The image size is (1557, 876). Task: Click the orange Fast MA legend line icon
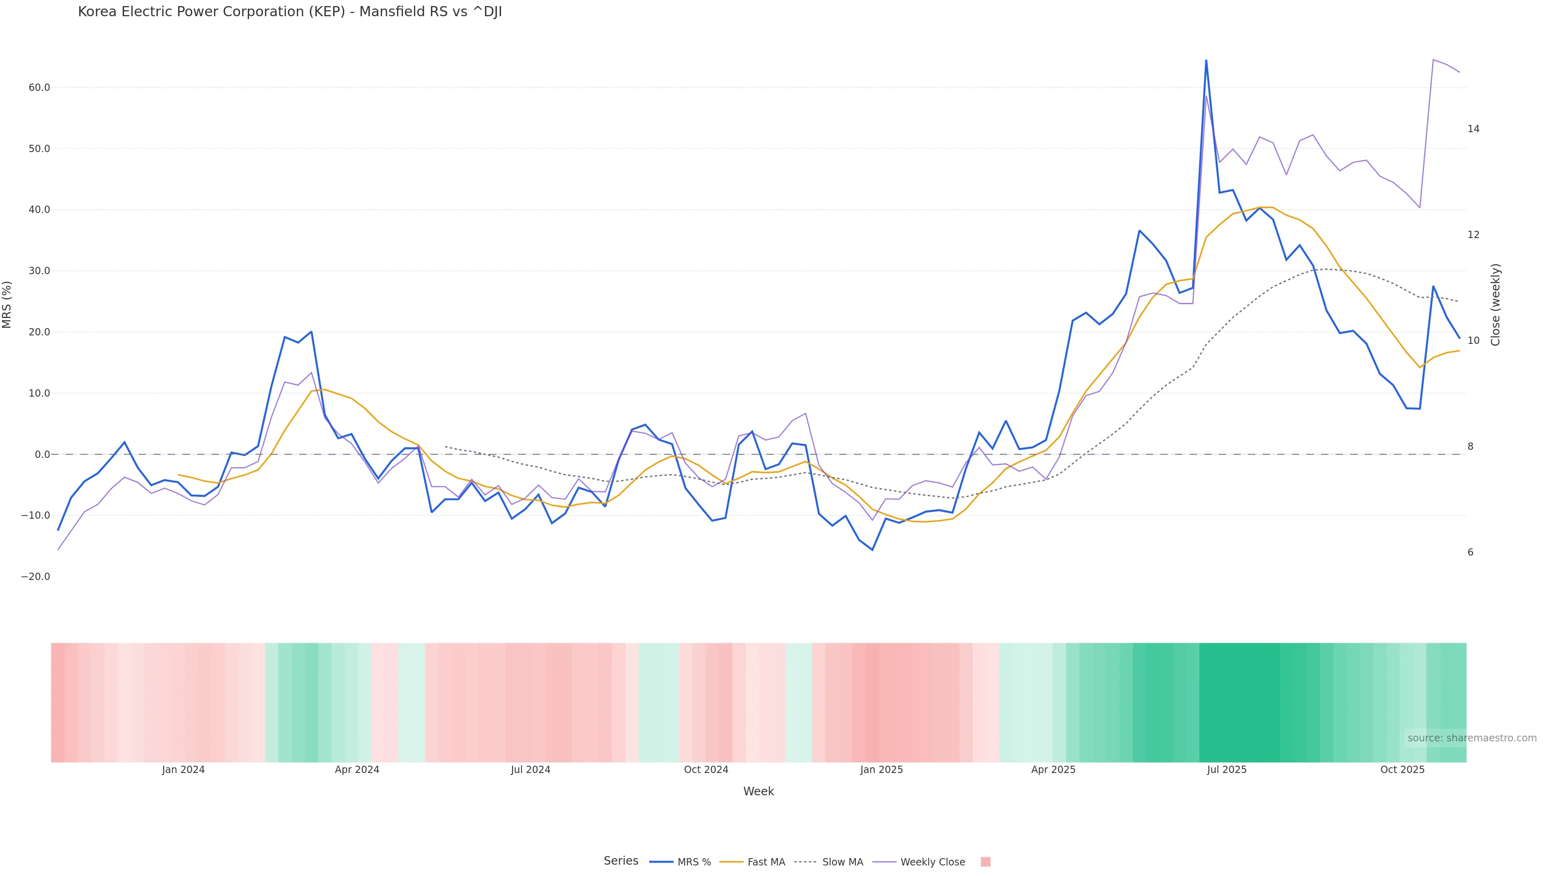point(731,862)
